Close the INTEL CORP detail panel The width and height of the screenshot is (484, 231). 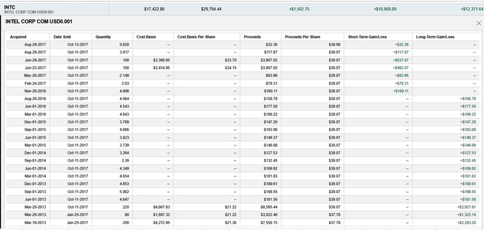(x=478, y=23)
